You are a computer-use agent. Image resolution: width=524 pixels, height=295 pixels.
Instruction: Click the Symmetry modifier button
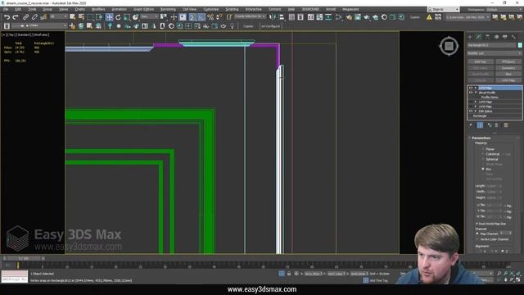(x=508, y=68)
